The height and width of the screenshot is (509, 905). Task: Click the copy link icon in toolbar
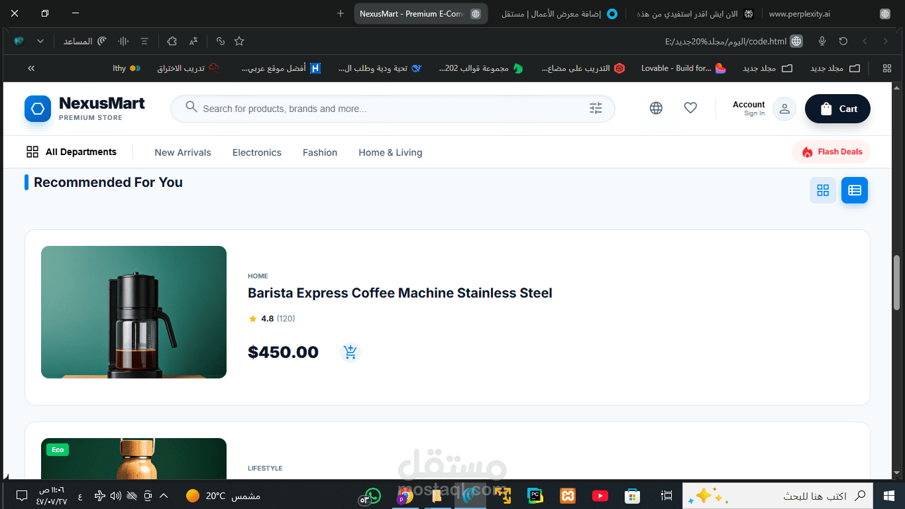pyautogui.click(x=221, y=41)
